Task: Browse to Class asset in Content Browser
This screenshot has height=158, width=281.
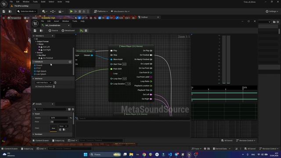Action: point(64,130)
